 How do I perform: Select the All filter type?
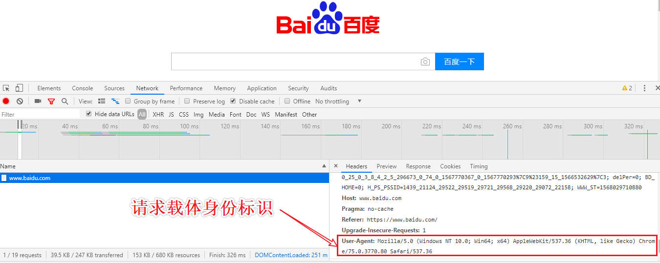point(142,115)
